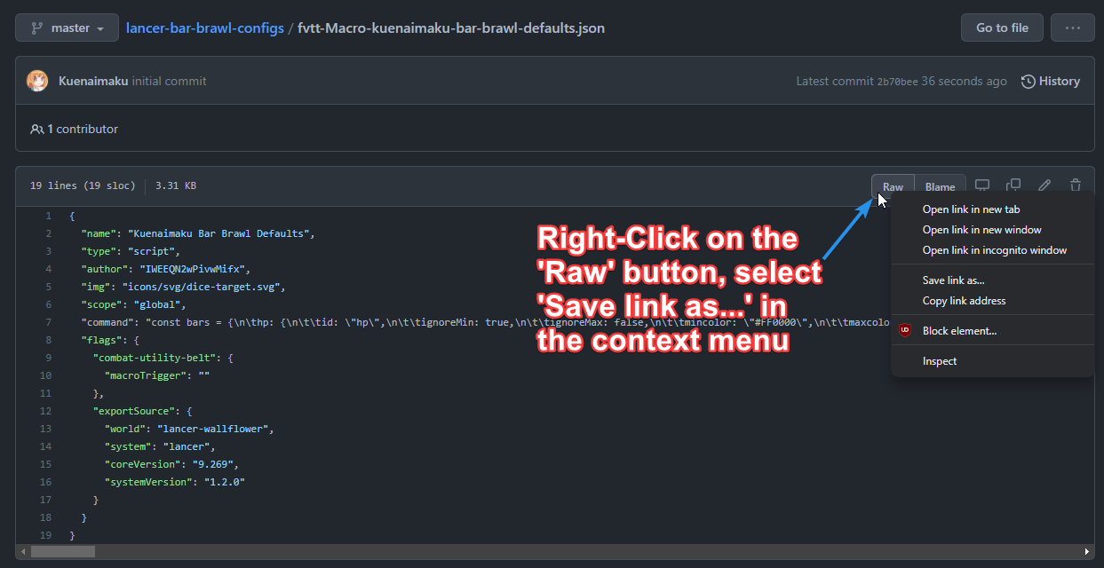Image resolution: width=1104 pixels, height=568 pixels.
Task: Click the git branch icon on master
Action: point(36,28)
